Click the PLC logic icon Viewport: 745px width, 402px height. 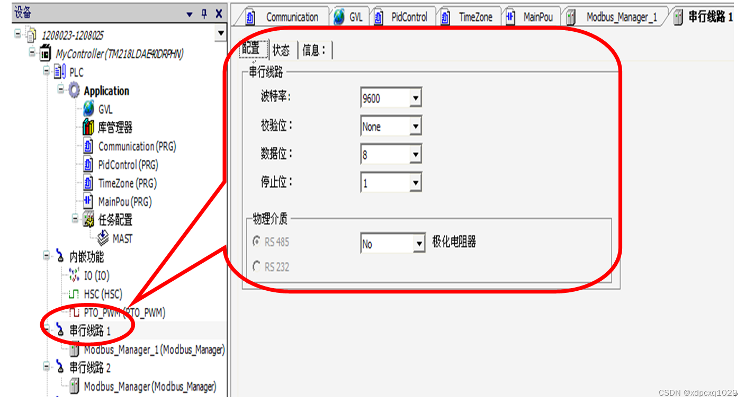[x=60, y=72]
